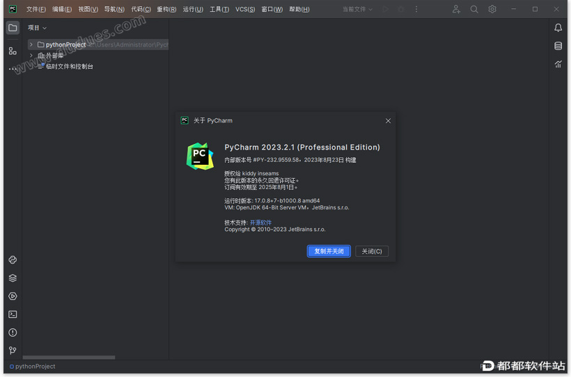Viewport: 571px width, 377px height.
Task: Click the PyCharm 2023.2.1 title text
Action: [302, 147]
